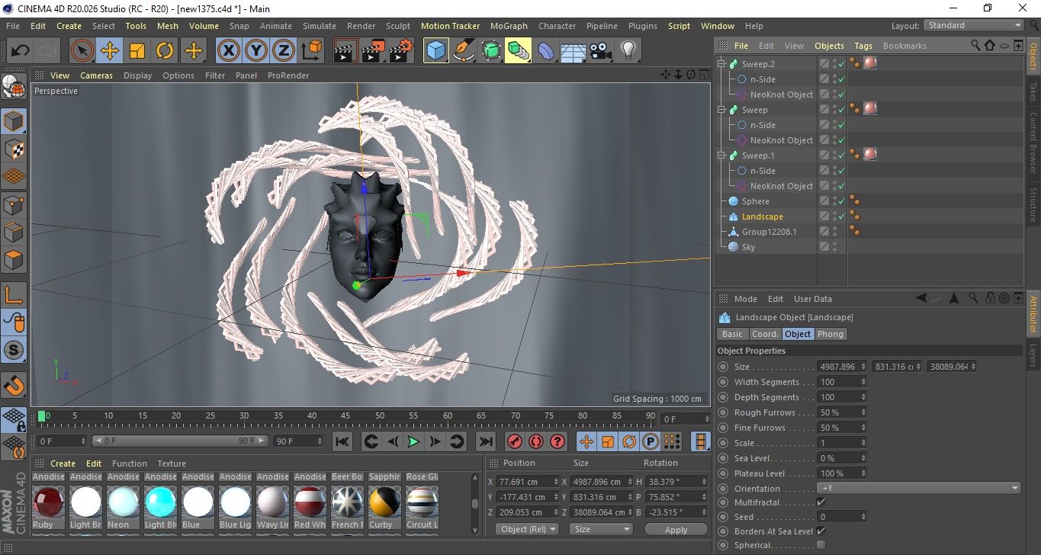The image size is (1041, 555).
Task: Click frame 45 on the timeline ruler
Action: pos(345,416)
